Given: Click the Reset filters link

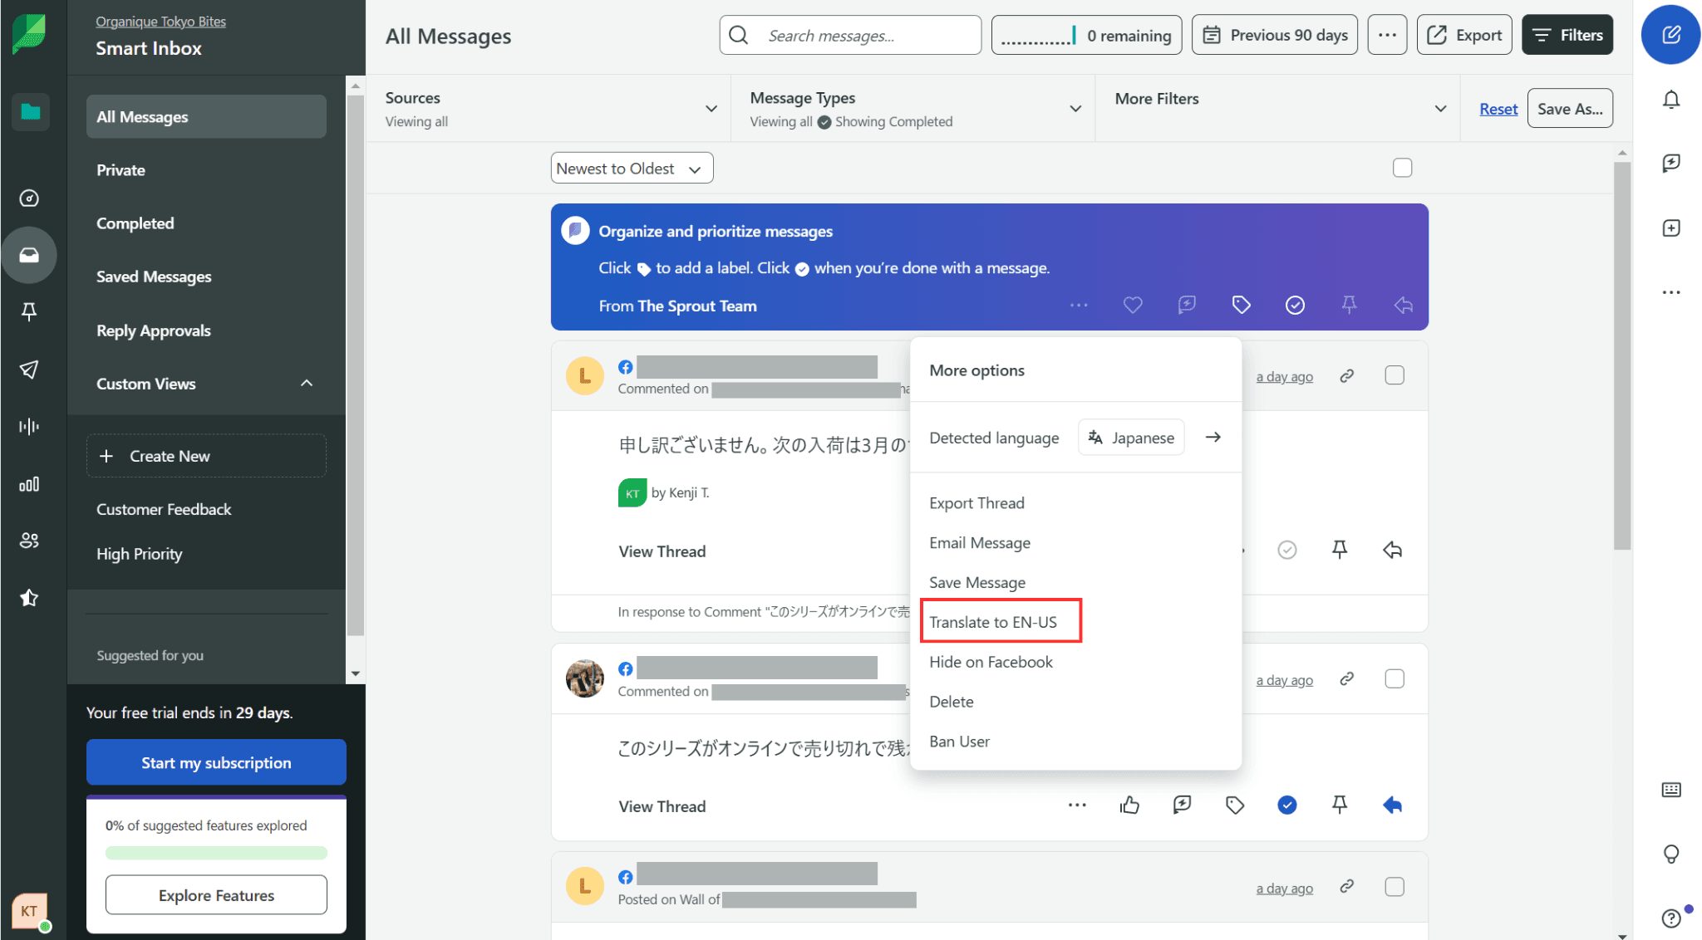Looking at the screenshot, I should [x=1498, y=109].
